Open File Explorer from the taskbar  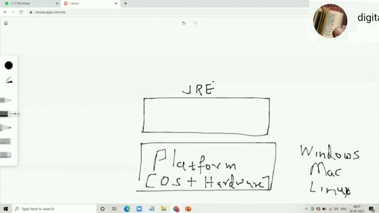pos(163,209)
